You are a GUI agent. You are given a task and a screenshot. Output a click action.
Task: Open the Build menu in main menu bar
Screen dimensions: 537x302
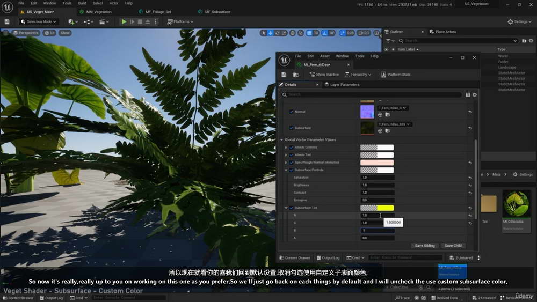(82, 3)
